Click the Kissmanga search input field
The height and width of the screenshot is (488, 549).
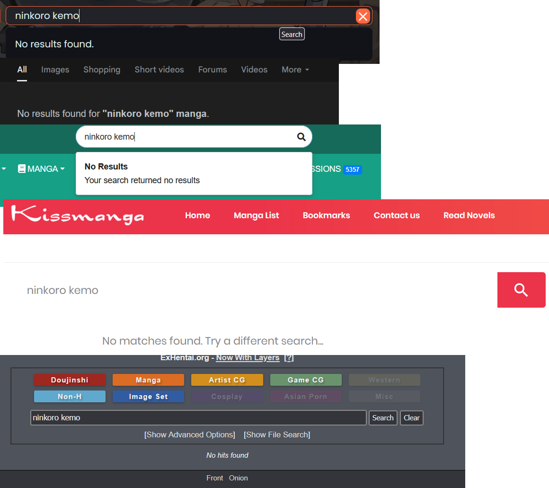(x=250, y=290)
